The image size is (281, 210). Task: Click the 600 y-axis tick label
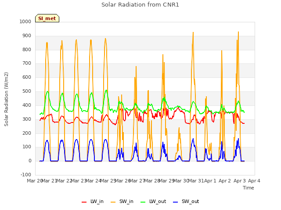point(27,77)
